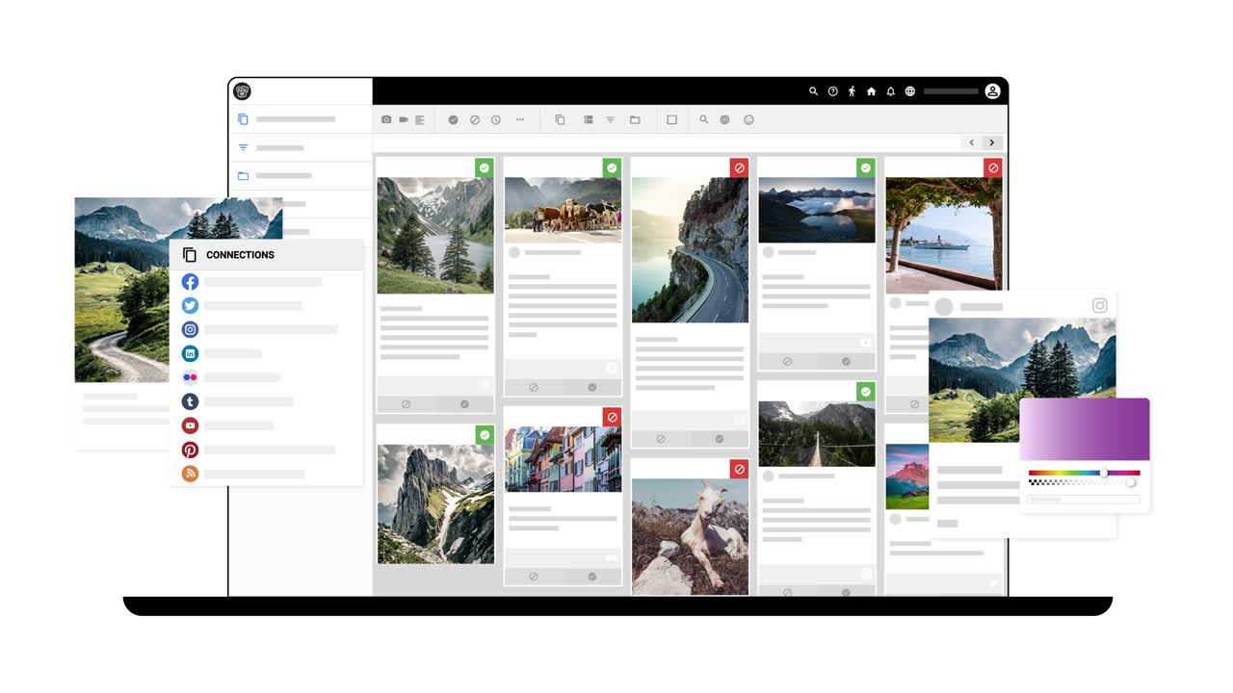Click the home icon in top bar

(871, 91)
